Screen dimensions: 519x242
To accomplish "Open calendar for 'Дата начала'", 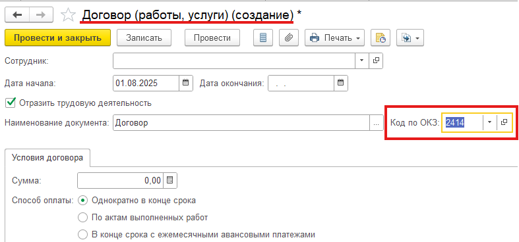I will pyautogui.click(x=186, y=83).
